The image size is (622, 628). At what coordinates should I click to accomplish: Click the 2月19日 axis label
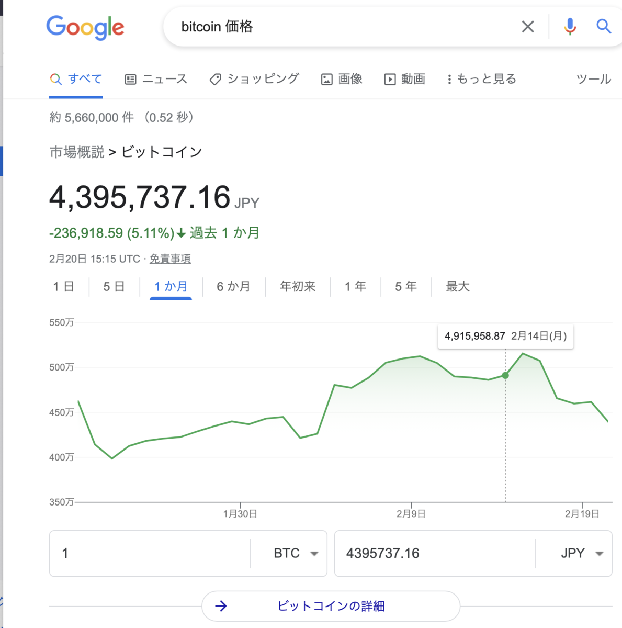tap(582, 514)
